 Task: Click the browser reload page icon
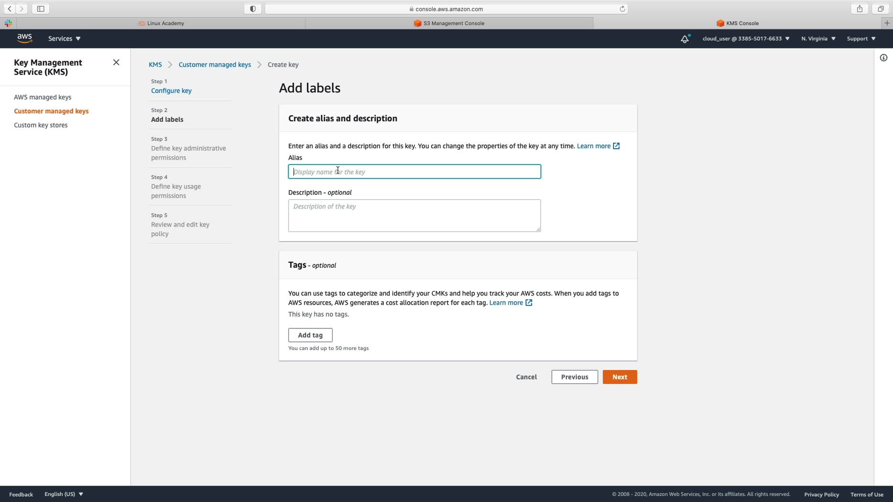click(x=622, y=9)
